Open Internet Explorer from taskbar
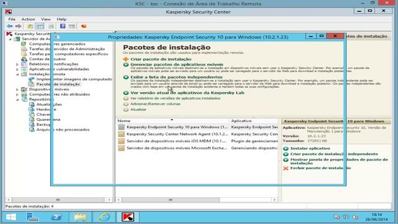398x224 pixels. 104,217
